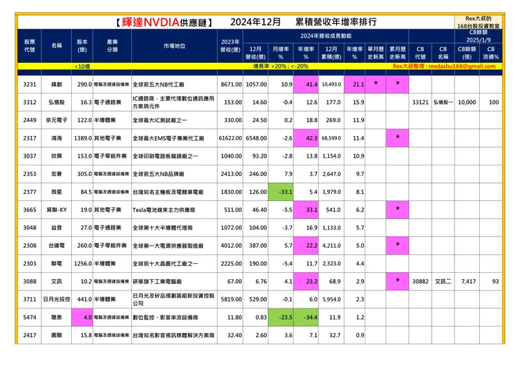Click the 61622.00 revenue value
Image resolution: width=516 pixels, height=365 pixels.
[x=230, y=138]
